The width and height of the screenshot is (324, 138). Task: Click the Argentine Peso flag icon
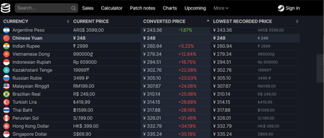[x=6, y=30]
